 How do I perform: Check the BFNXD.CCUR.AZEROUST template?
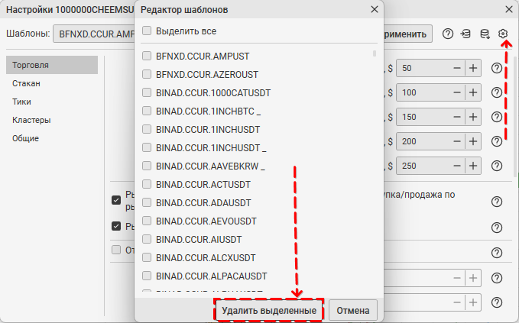coord(147,74)
